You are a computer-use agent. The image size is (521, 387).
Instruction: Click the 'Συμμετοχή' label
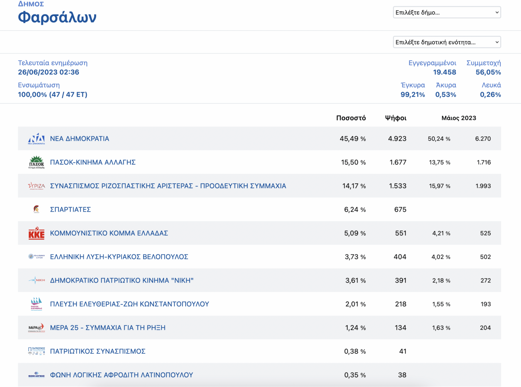[483, 63]
